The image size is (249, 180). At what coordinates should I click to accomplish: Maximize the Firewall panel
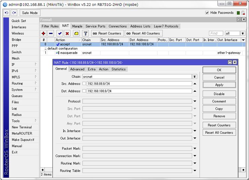239,19
